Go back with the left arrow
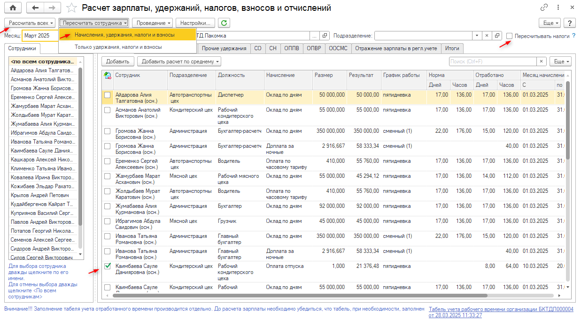The image size is (581, 320). pos(34,8)
